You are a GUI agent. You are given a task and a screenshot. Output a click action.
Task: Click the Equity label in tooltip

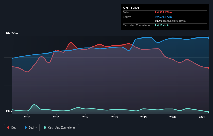[x=127, y=17]
